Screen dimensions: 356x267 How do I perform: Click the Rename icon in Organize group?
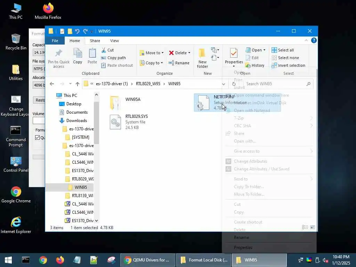pos(171,63)
